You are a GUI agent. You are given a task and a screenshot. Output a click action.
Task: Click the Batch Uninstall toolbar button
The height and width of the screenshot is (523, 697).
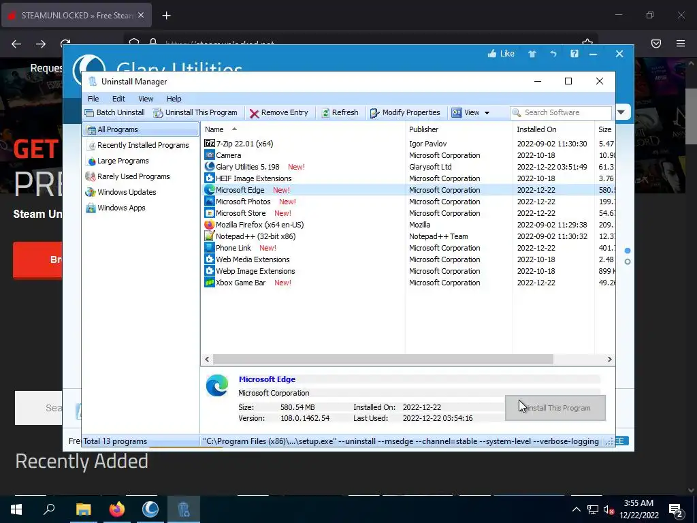click(x=114, y=112)
